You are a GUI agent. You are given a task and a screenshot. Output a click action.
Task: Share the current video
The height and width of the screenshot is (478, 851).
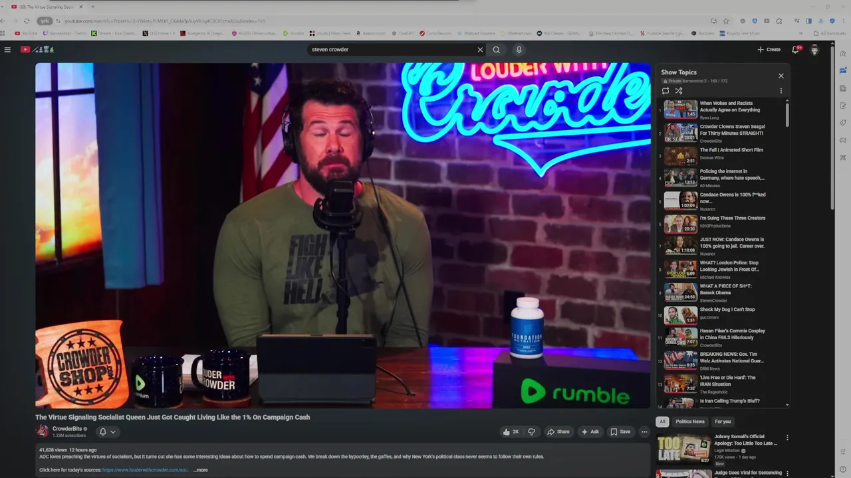point(558,432)
